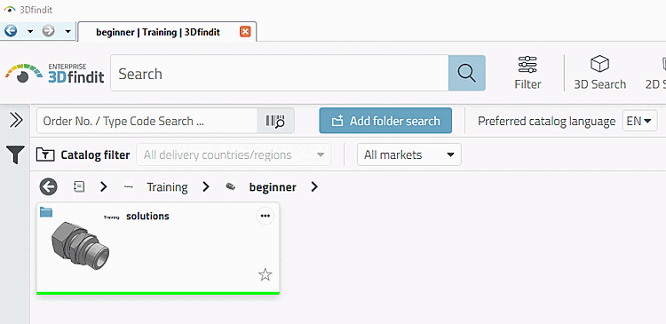Click the beginner part icon in breadcrumb

click(x=231, y=186)
